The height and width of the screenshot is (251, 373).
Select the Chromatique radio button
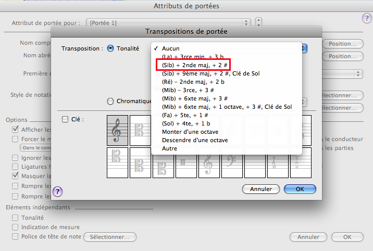click(x=110, y=101)
